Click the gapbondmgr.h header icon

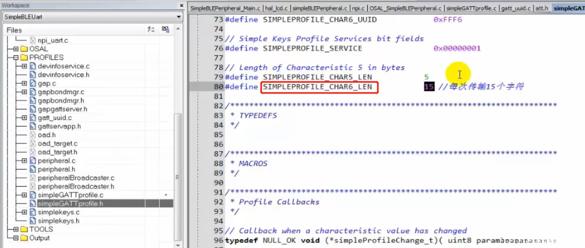coord(33,101)
